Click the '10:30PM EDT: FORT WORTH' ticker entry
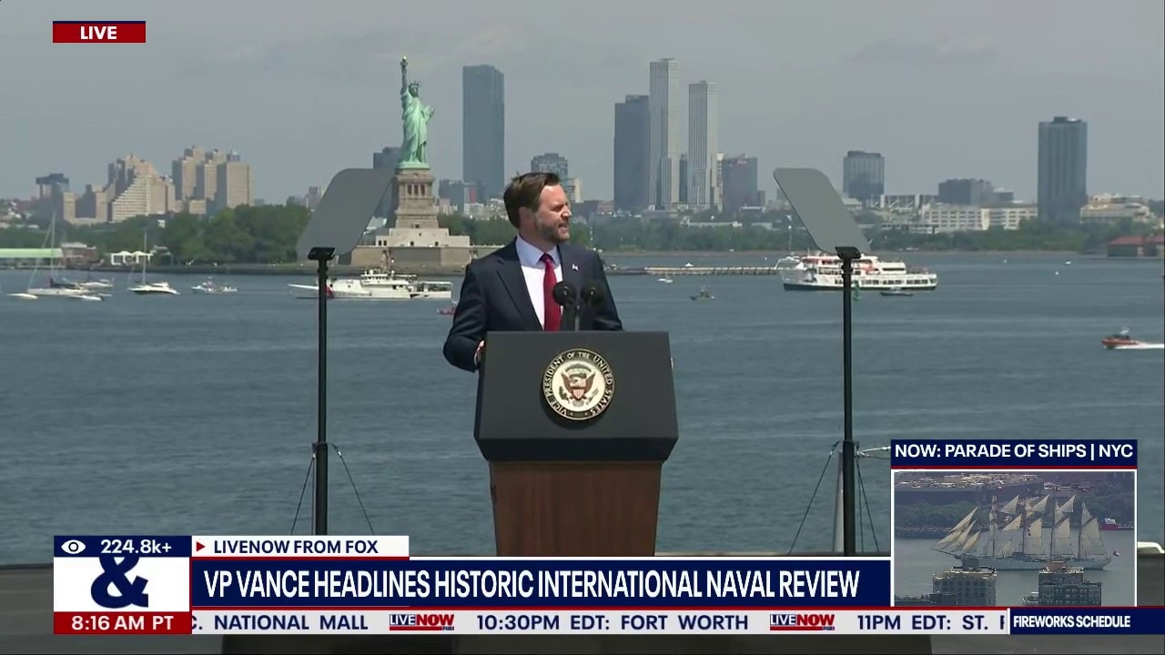This screenshot has width=1165, height=655. tap(612, 622)
